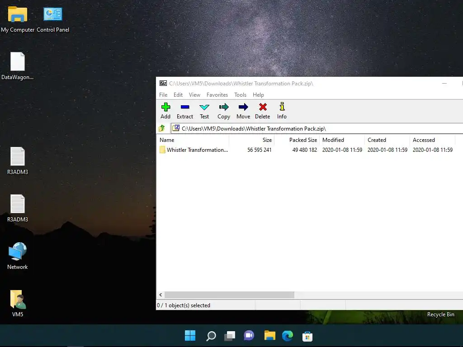Sort by Accessed column header

coord(433,140)
